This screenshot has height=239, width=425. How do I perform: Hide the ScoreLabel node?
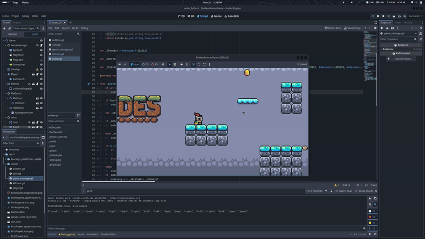tap(41, 65)
